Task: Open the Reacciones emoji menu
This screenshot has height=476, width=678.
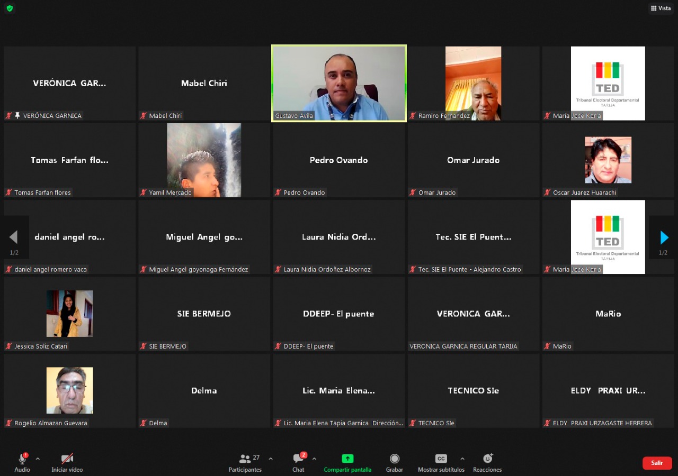Action: [x=487, y=459]
